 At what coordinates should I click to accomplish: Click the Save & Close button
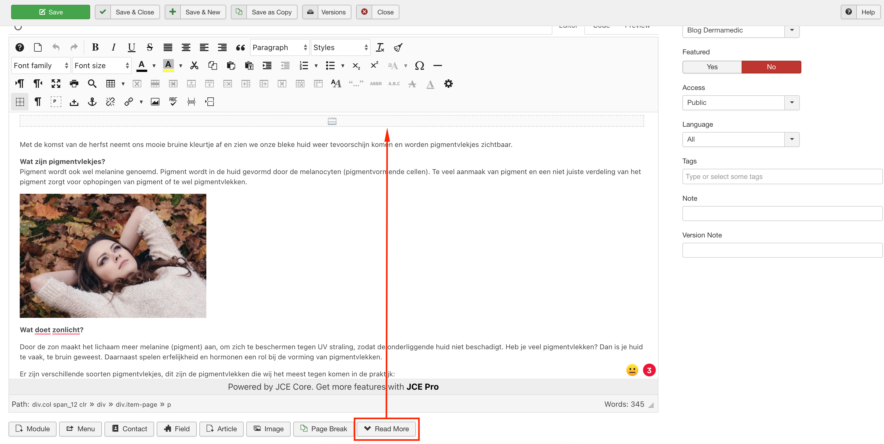(x=127, y=12)
